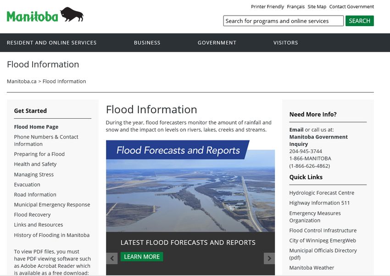Switch site language to Français

(295, 7)
